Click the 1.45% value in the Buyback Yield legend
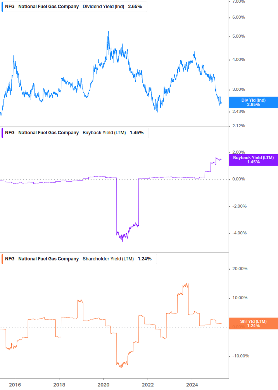Viewport: 278px width, 390px height. [x=136, y=133]
